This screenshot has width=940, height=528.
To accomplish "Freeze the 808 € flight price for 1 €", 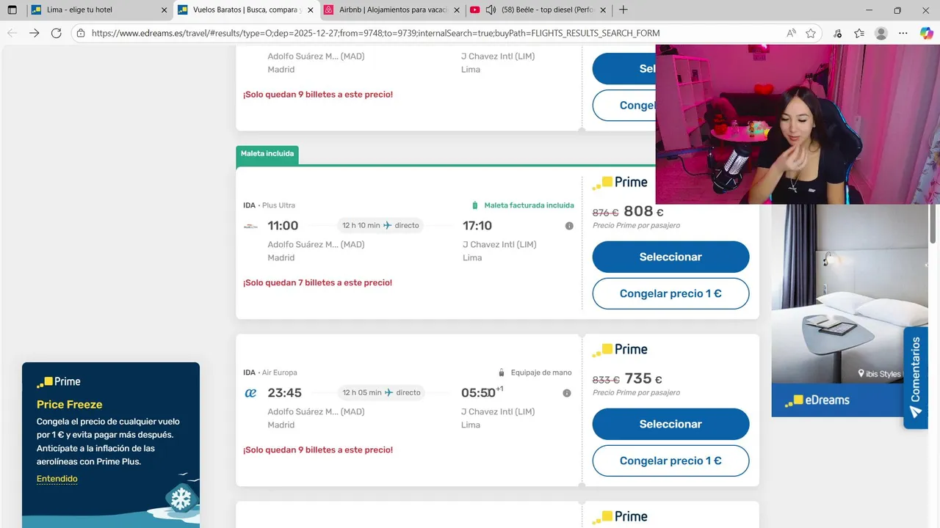I will coord(670,293).
